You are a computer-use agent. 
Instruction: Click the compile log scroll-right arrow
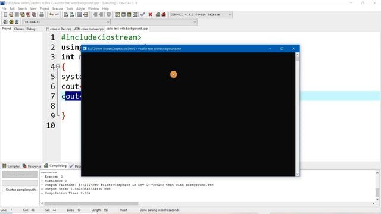[x=373, y=203]
